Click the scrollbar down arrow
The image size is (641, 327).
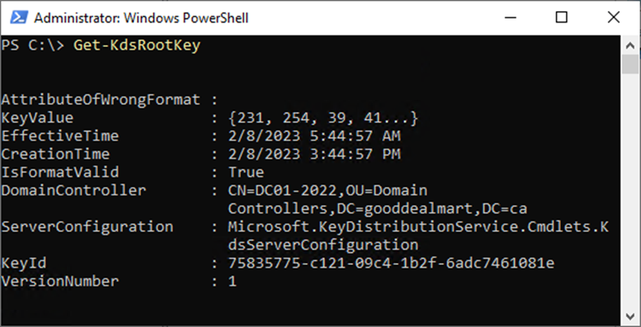pyautogui.click(x=631, y=316)
